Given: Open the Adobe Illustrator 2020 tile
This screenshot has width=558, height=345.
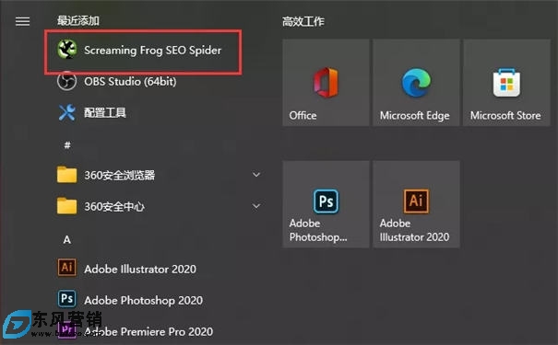Looking at the screenshot, I should tap(416, 204).
